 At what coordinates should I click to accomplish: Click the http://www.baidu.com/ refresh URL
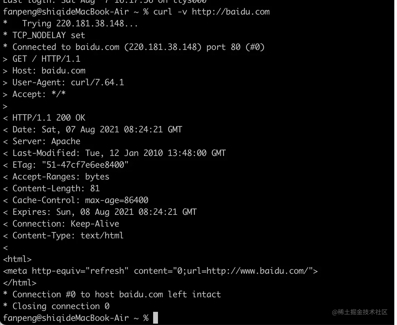257,271
